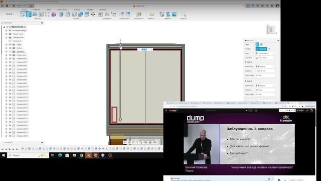Open the user profile avatar in Fusion

click(277, 6)
